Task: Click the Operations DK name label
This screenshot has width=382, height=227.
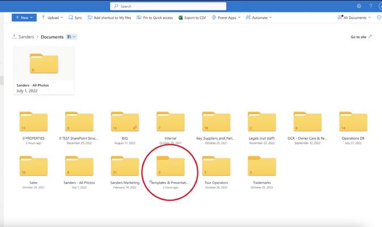Action: pos(353,138)
